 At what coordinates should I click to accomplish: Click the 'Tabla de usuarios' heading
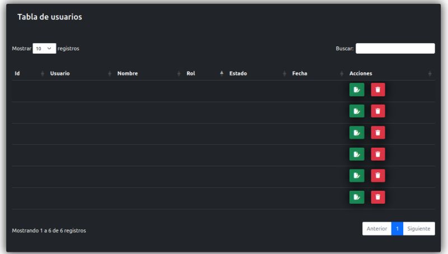coord(50,17)
